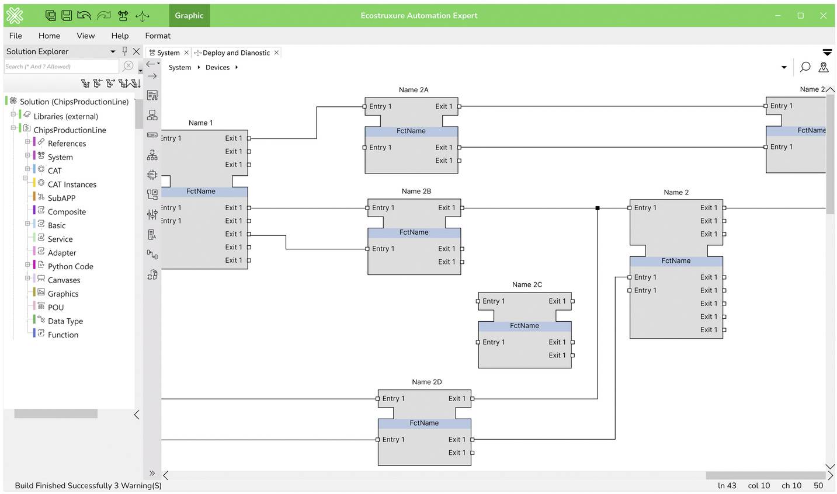Screen dimensions: 837x494
Task: Click the EcoStruxure app logo
Action: [x=15, y=16]
